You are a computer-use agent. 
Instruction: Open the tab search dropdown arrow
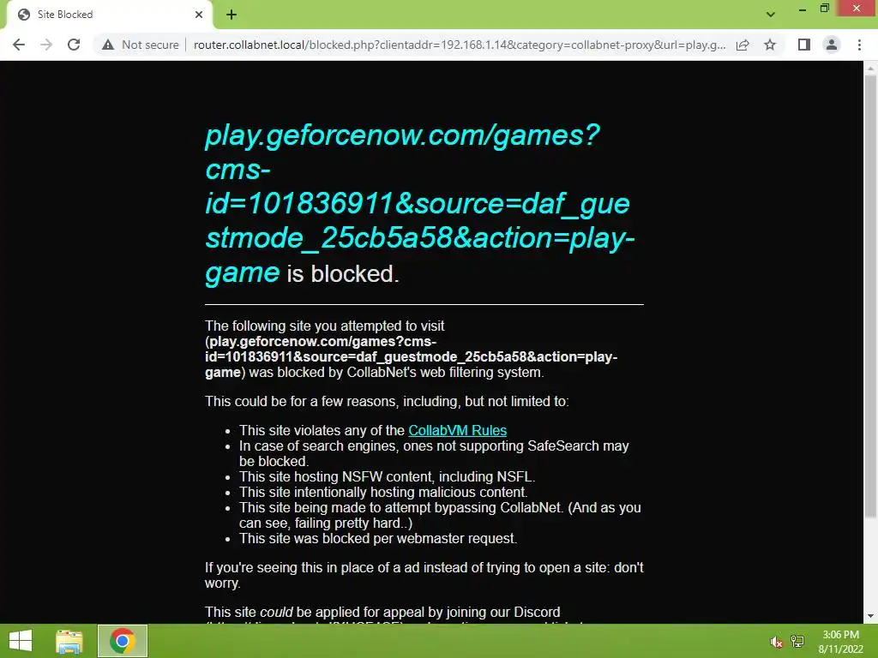coord(771,15)
